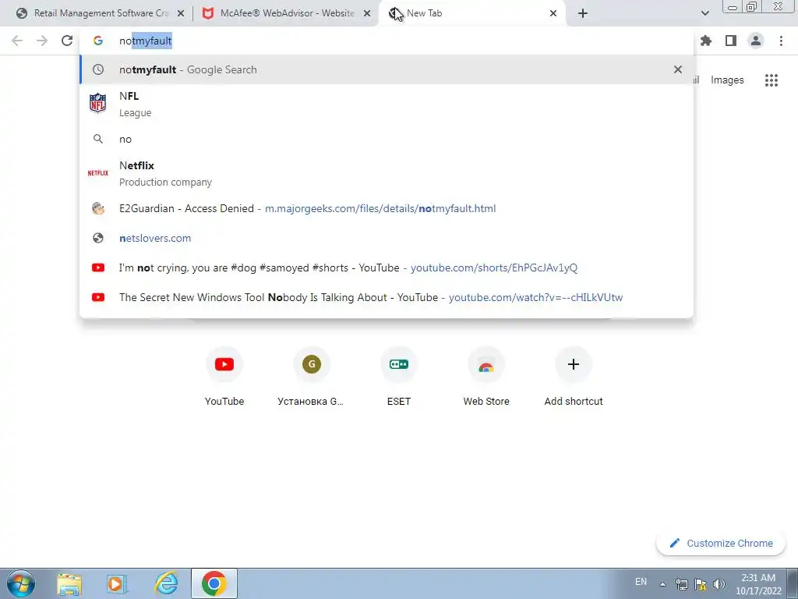Remove the notmyfault suggestion with the X
This screenshot has width=798, height=599.
(678, 69)
